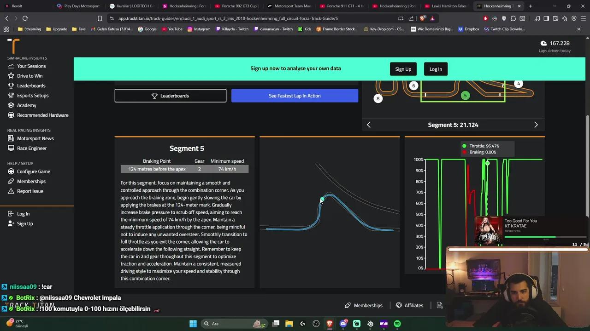Viewport: 590px width, 331px height.
Task: Select segment 4 marker on track map
Action: (519, 84)
